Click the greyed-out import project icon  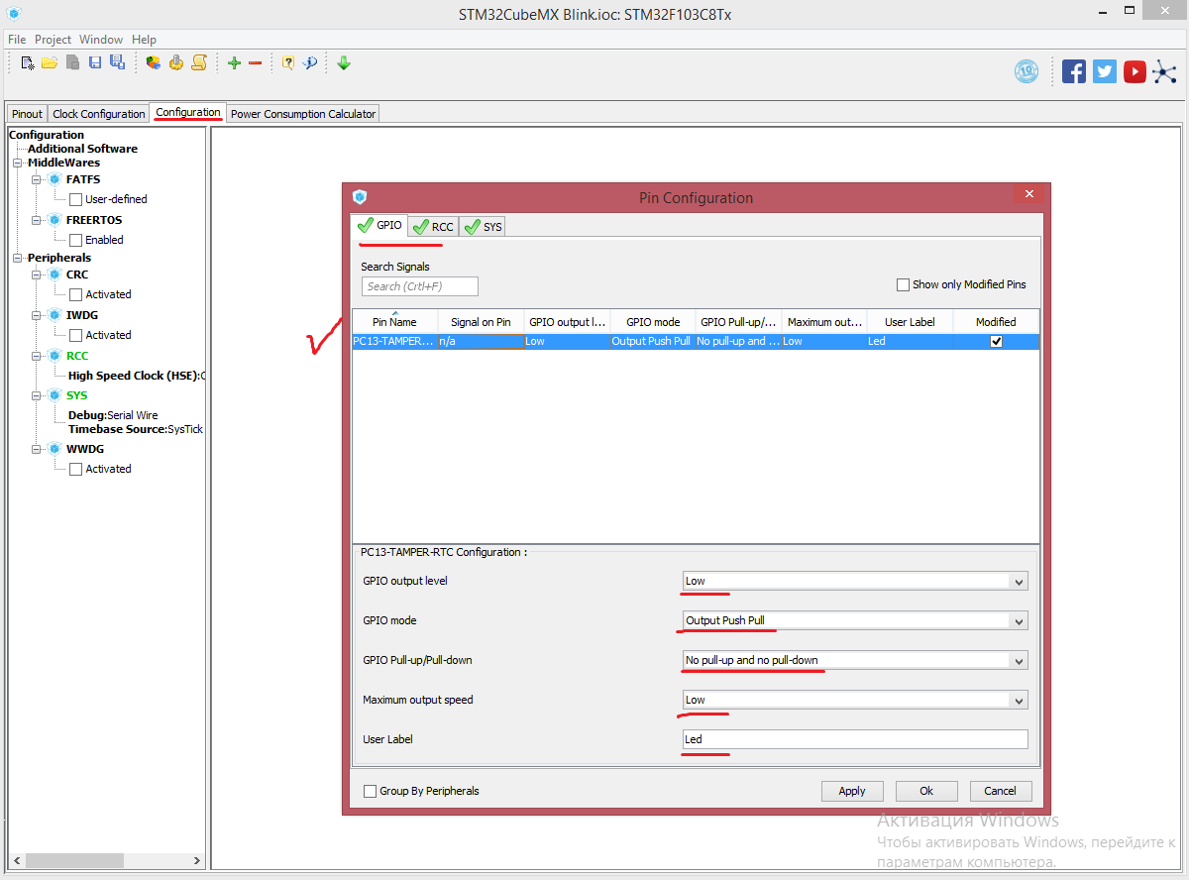73,63
